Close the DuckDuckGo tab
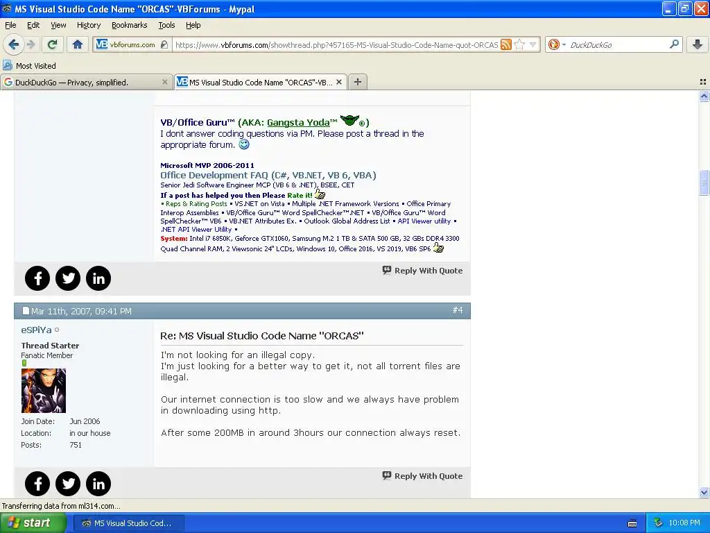 [x=165, y=82]
